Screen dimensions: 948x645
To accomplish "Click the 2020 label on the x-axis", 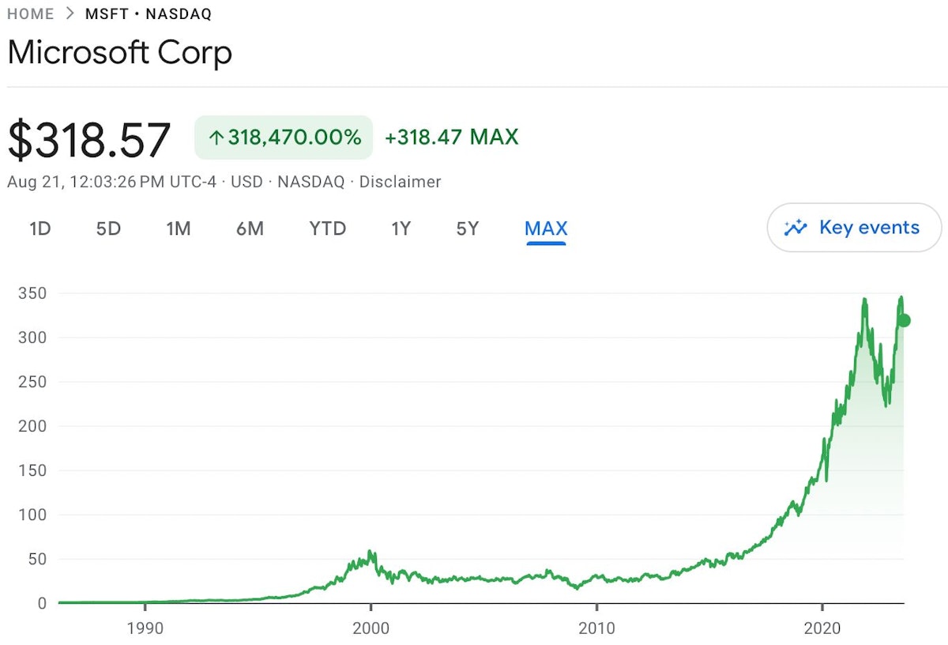I will [822, 628].
